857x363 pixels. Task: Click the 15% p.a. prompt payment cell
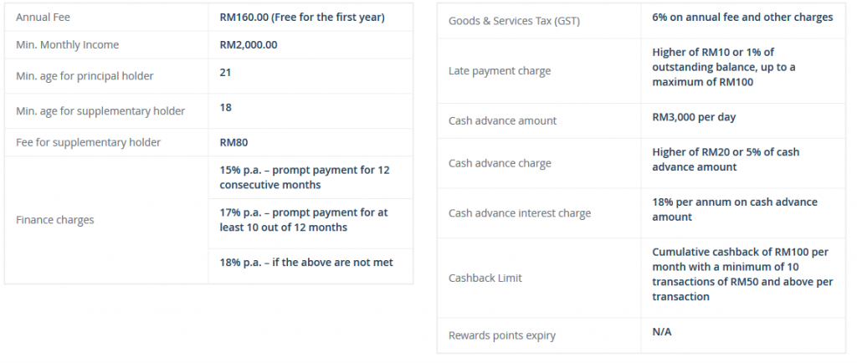point(310,177)
